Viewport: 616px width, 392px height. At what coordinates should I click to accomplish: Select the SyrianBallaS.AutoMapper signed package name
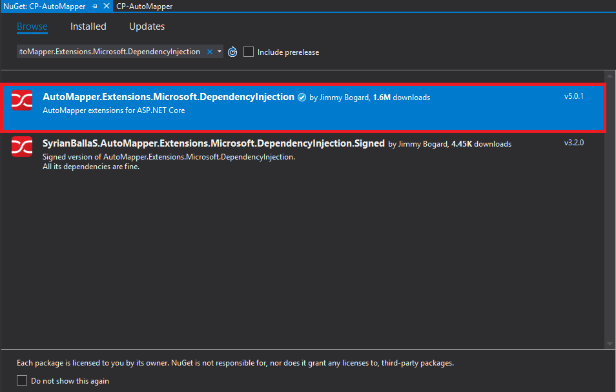click(x=213, y=143)
